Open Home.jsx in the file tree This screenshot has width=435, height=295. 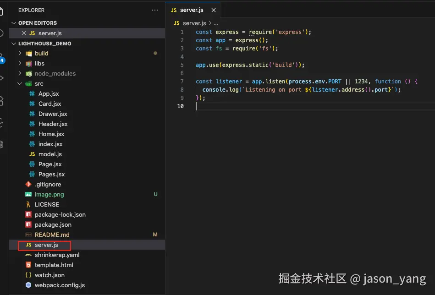51,134
